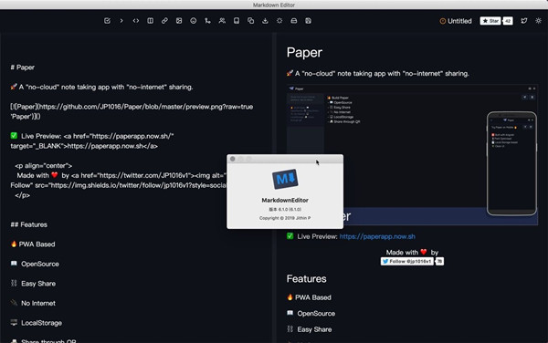This screenshot has height=343, width=548.
Task: Save the document using floppy disk icon
Action: click(309, 21)
